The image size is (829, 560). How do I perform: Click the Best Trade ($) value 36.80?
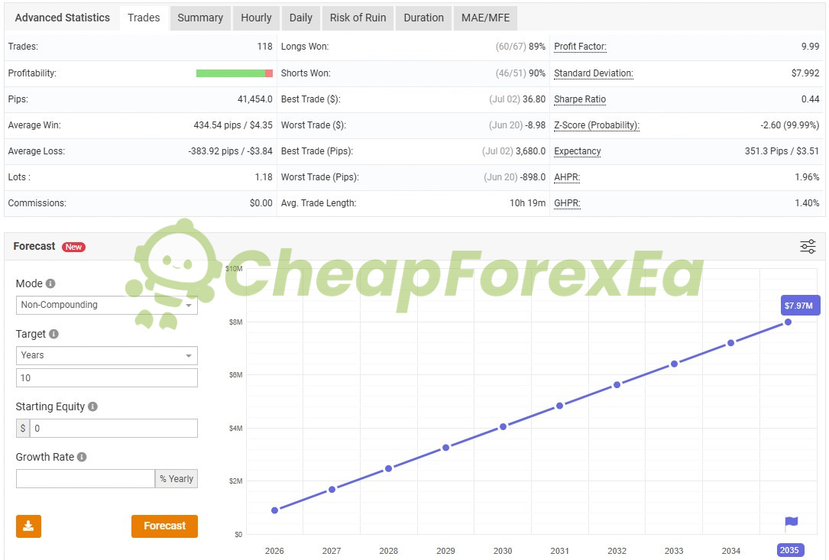(x=534, y=99)
